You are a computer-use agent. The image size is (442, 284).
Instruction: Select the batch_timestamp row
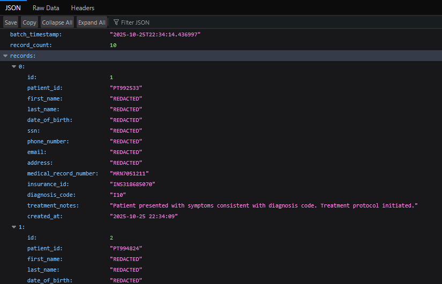[x=36, y=34]
